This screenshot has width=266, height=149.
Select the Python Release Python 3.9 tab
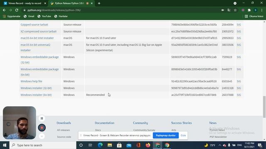coord(69,3)
